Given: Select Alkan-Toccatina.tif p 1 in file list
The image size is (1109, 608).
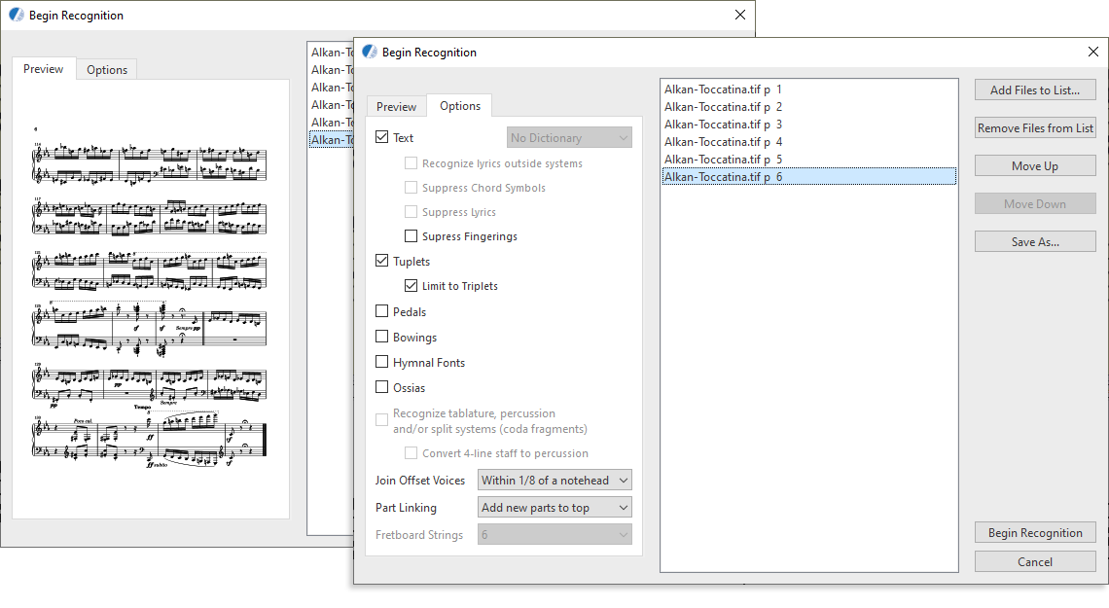Looking at the screenshot, I should pyautogui.click(x=808, y=89).
